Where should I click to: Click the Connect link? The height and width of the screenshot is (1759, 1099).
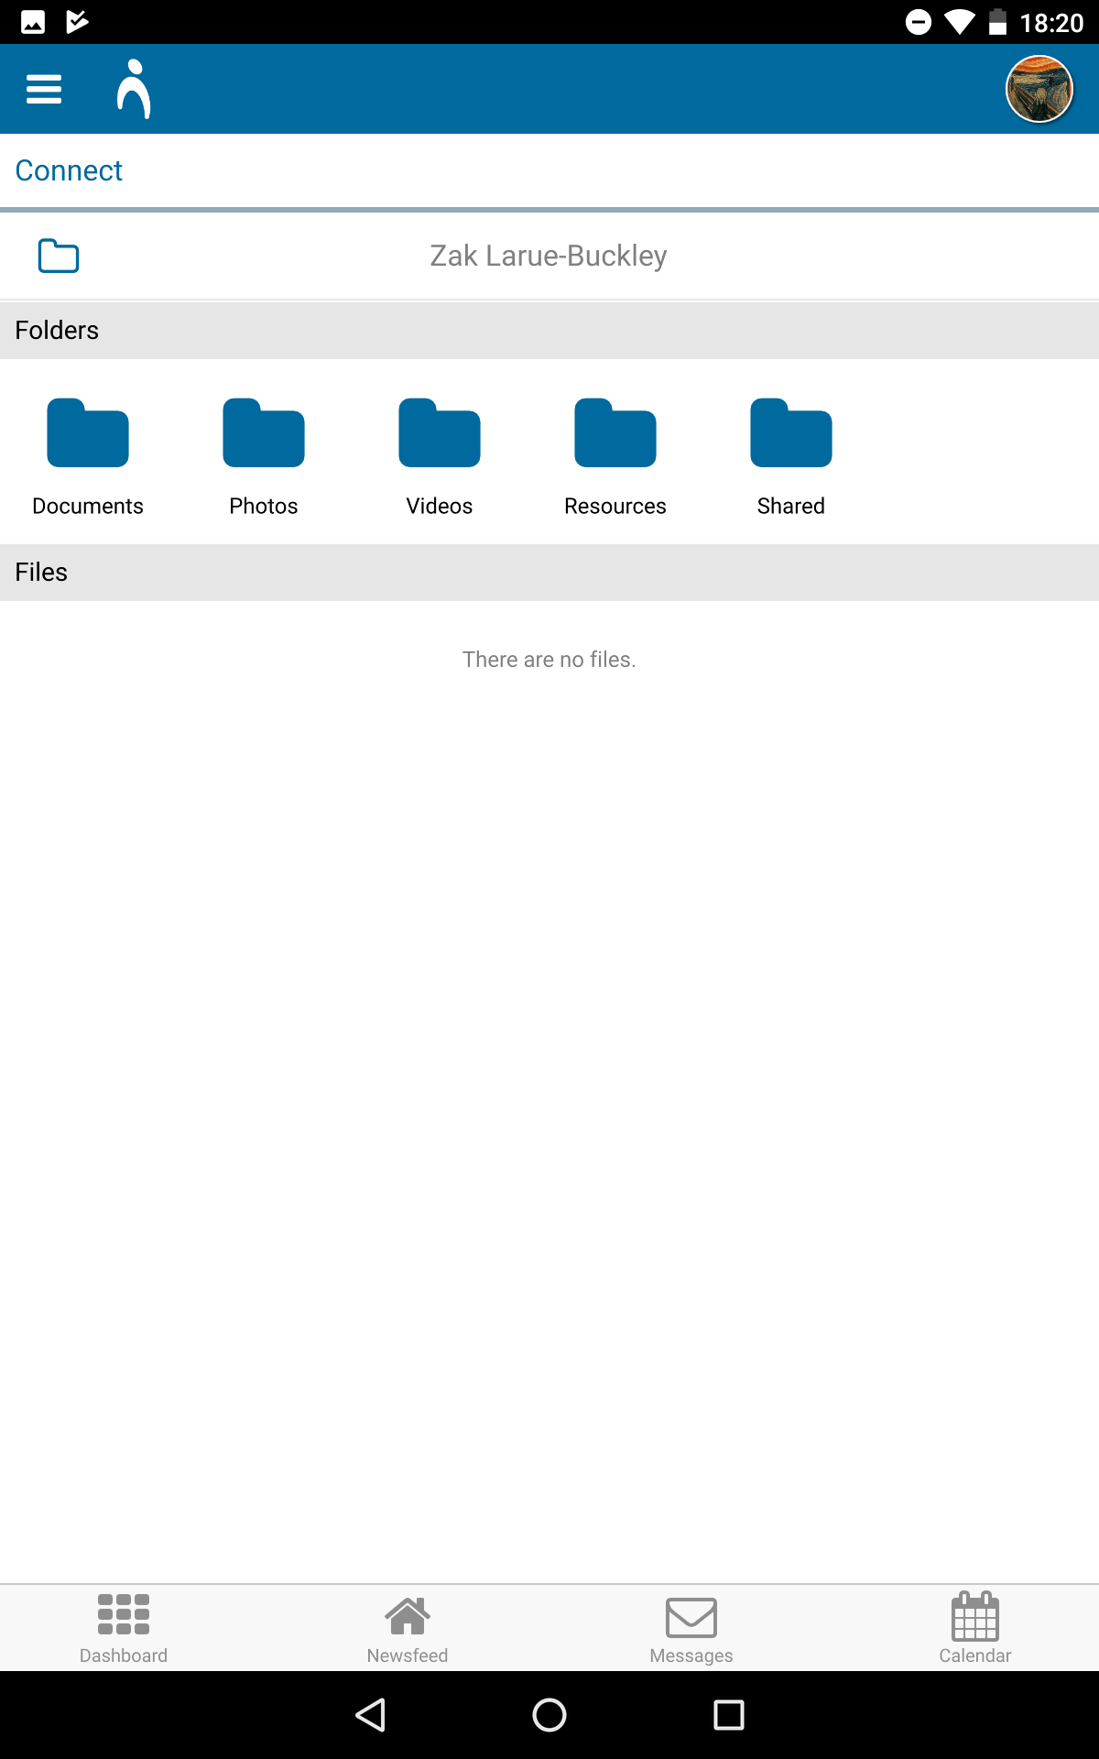69,170
